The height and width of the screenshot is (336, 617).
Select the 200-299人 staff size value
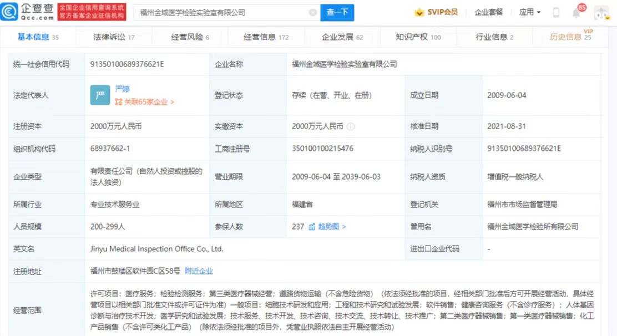[x=108, y=227]
